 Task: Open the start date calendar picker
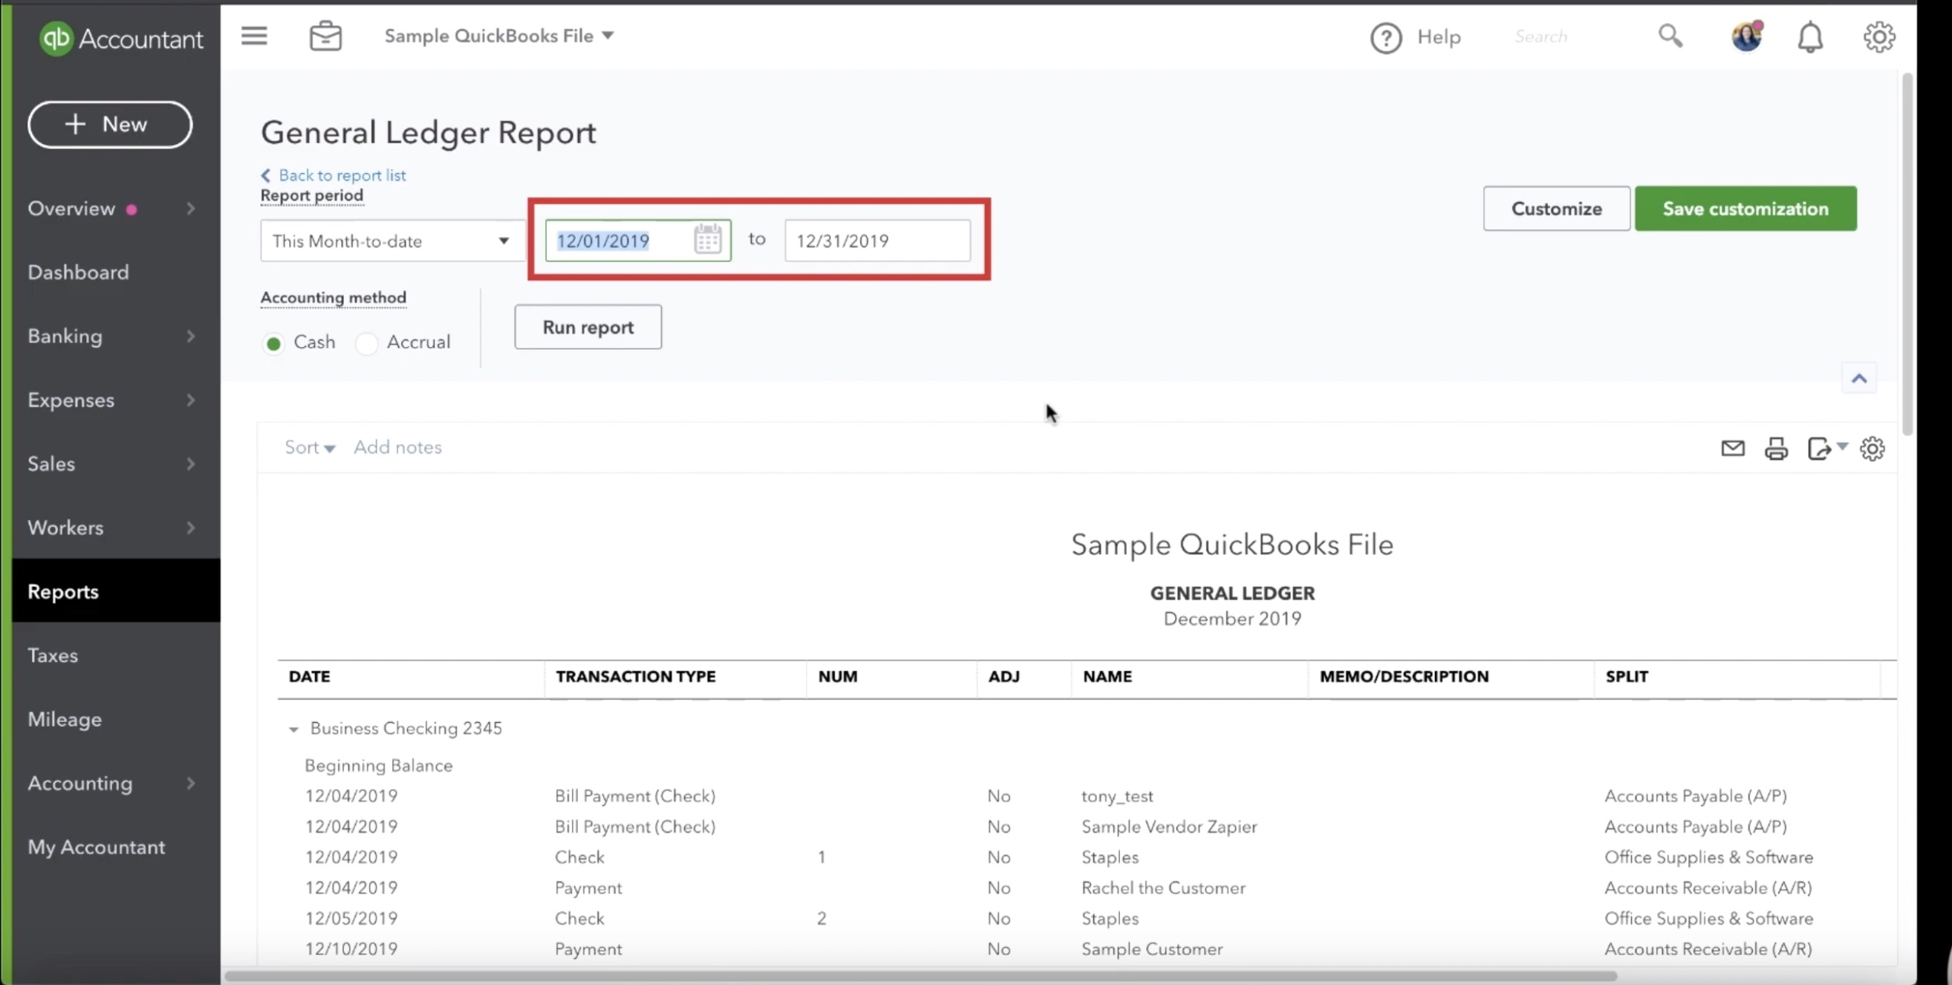[x=708, y=239]
